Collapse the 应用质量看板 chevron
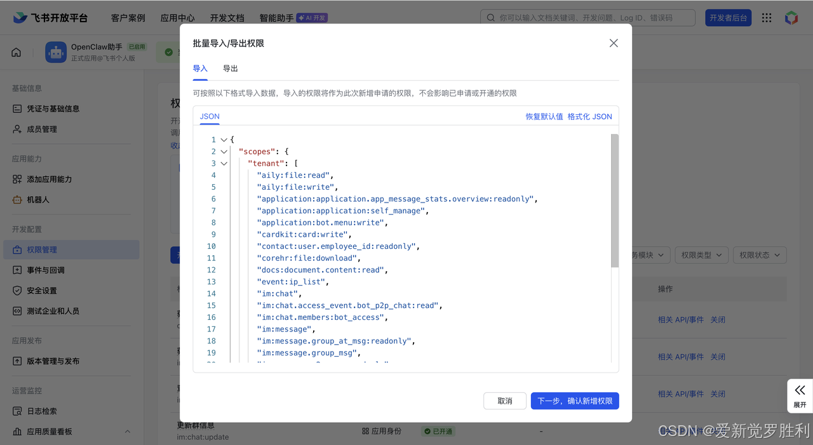 coord(127,432)
